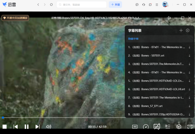Add a local subtitle with the plus icon

coord(181,30)
